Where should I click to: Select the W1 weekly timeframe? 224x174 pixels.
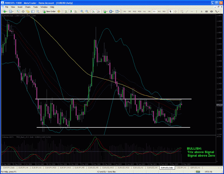(159, 11)
